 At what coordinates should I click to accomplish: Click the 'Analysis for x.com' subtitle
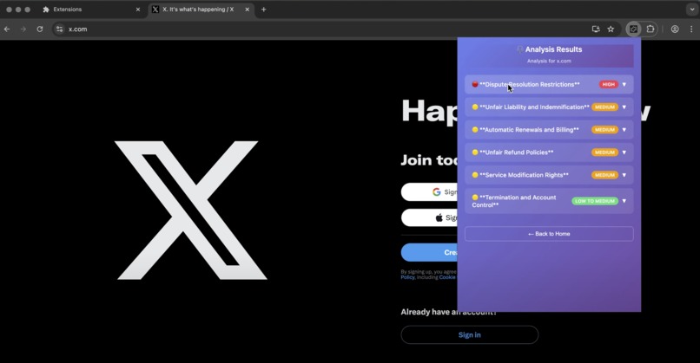[x=549, y=61]
